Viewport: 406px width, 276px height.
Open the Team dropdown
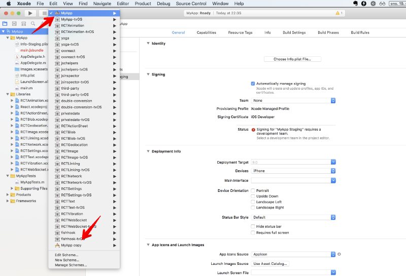coord(293,101)
